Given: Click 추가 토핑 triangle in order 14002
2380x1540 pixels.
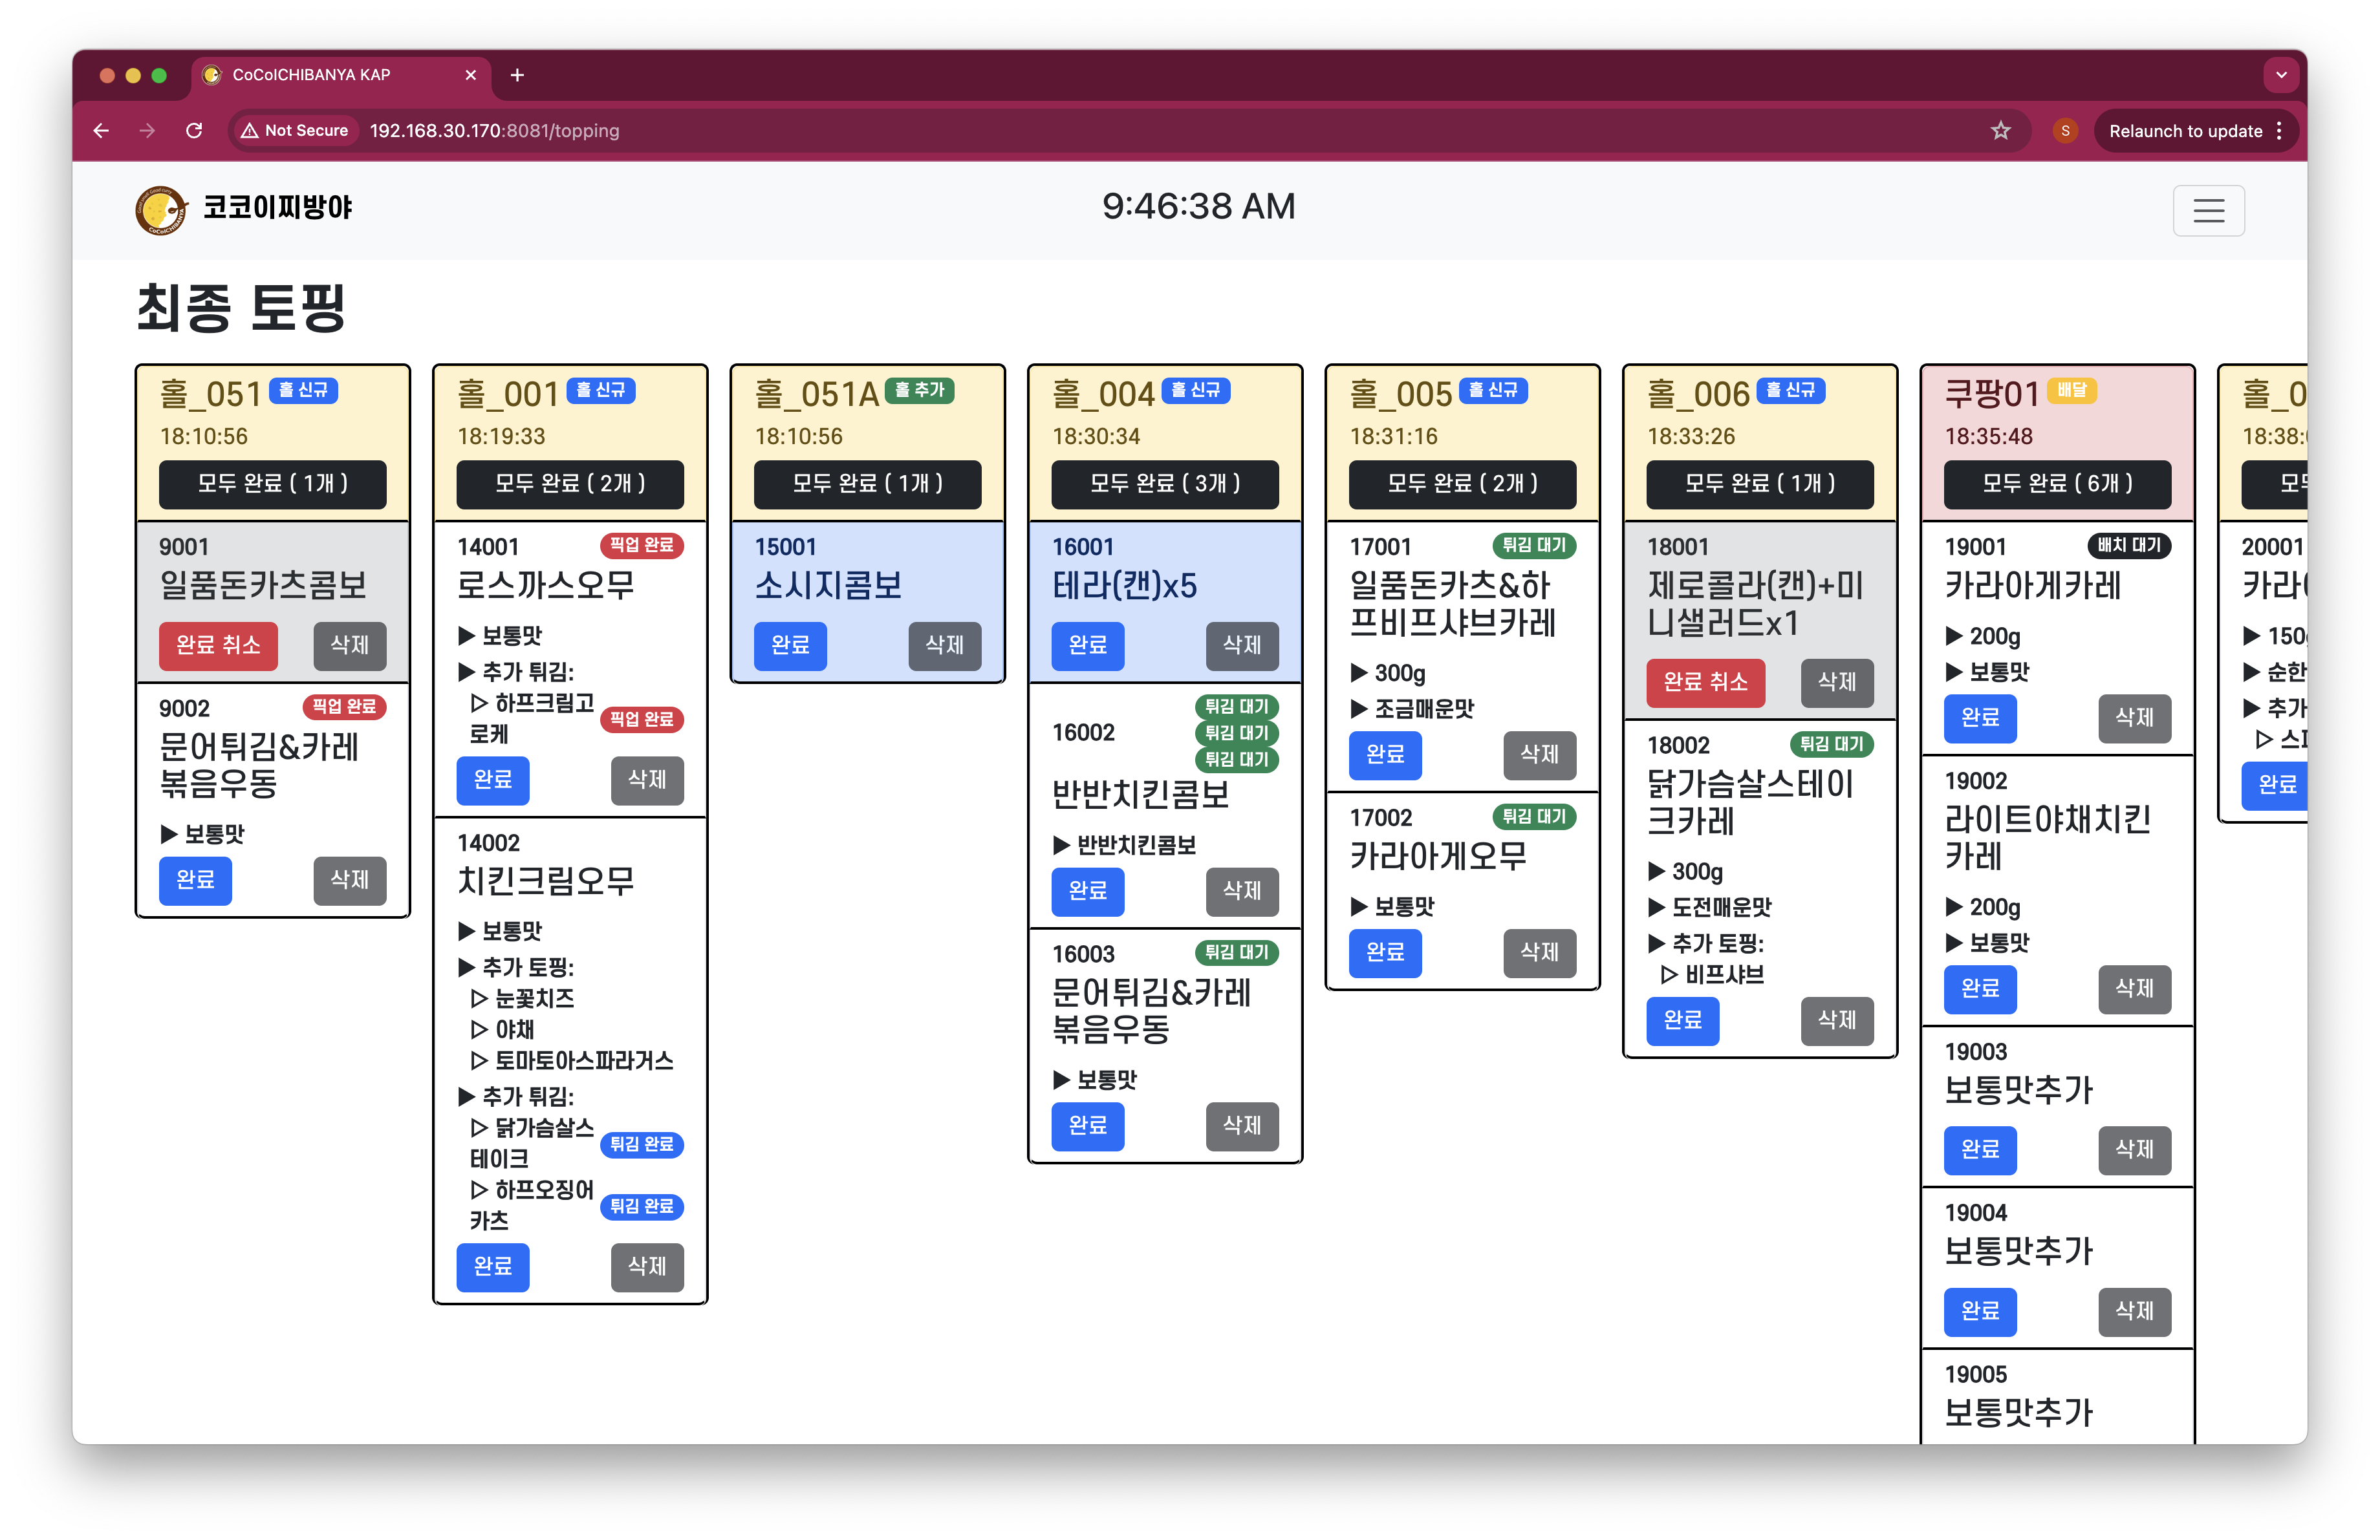Looking at the screenshot, I should pyautogui.click(x=466, y=967).
